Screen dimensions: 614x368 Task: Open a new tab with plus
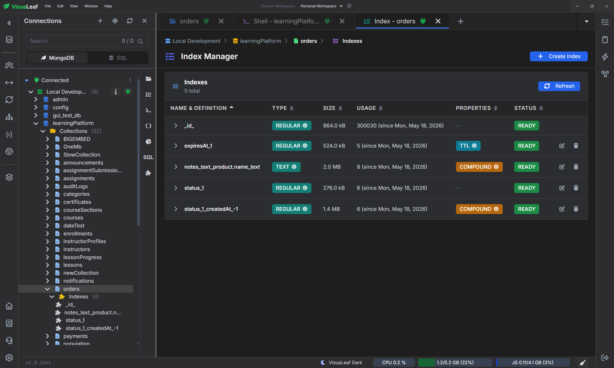(460, 21)
